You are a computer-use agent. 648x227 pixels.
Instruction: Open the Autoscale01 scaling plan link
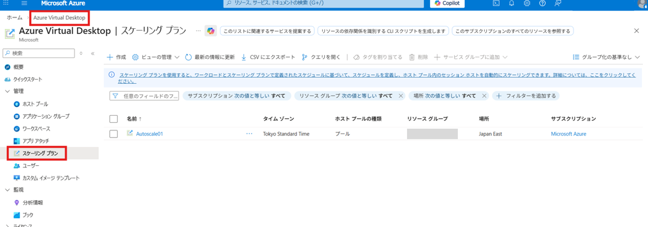pos(149,134)
